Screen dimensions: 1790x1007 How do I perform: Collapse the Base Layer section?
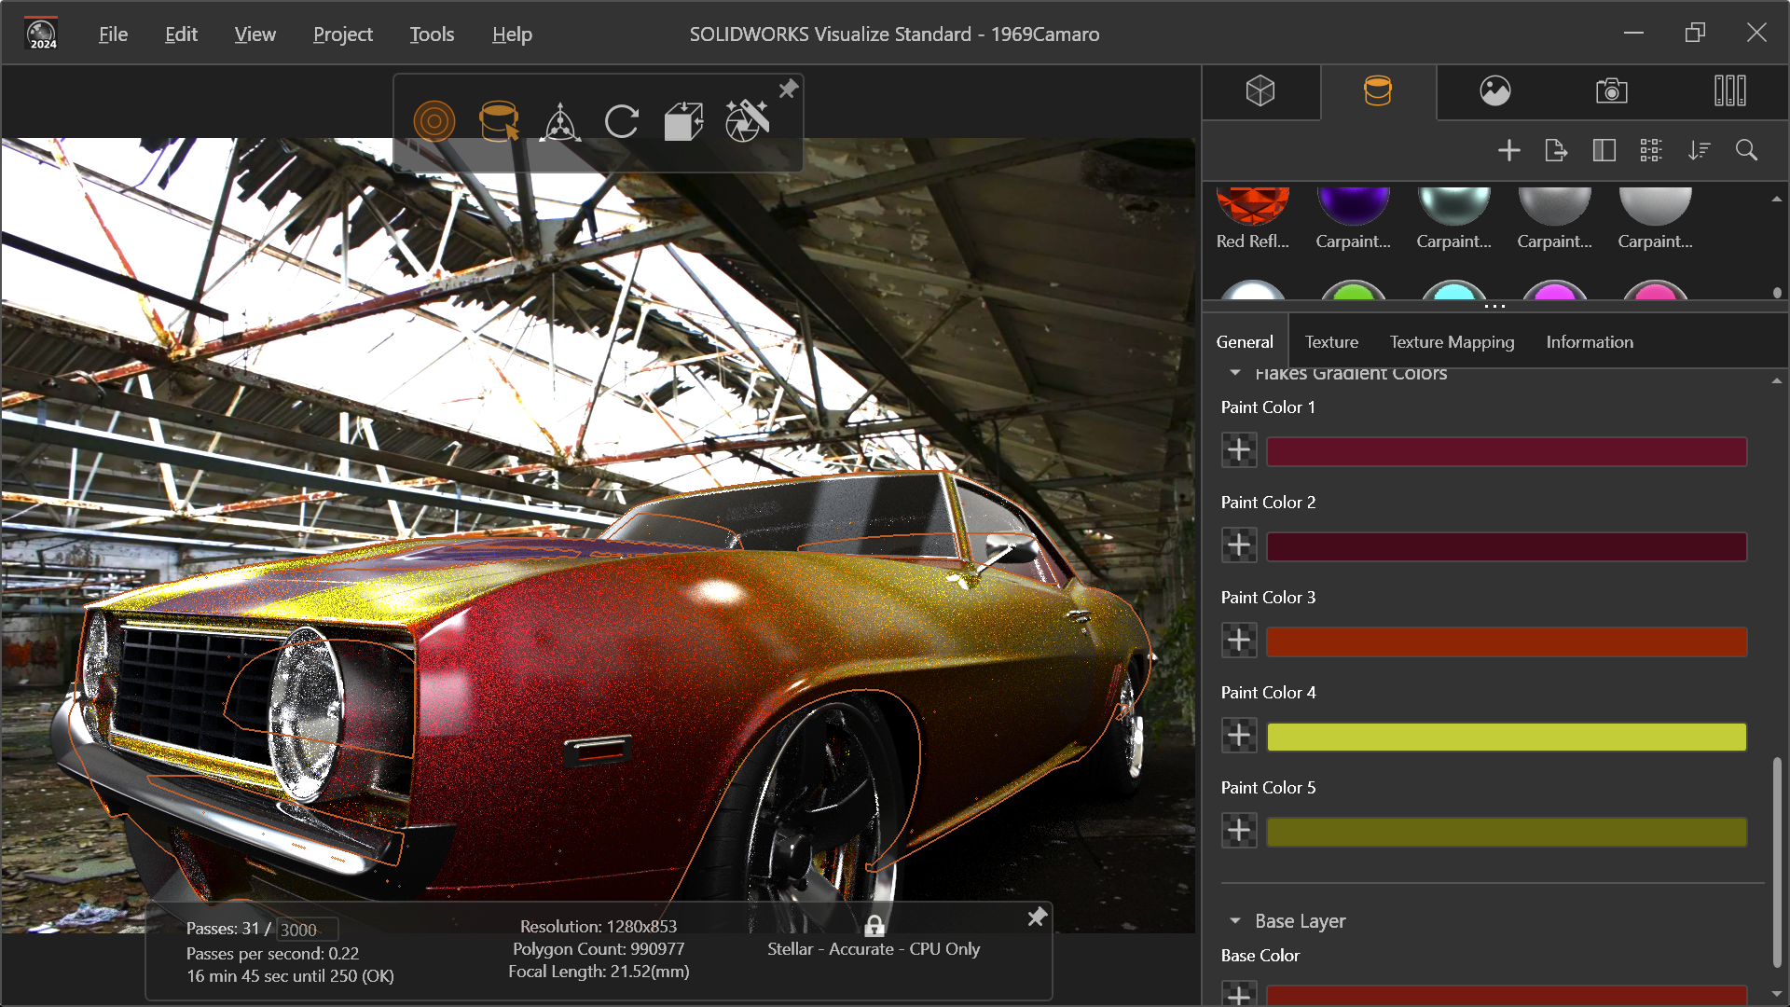tap(1235, 921)
